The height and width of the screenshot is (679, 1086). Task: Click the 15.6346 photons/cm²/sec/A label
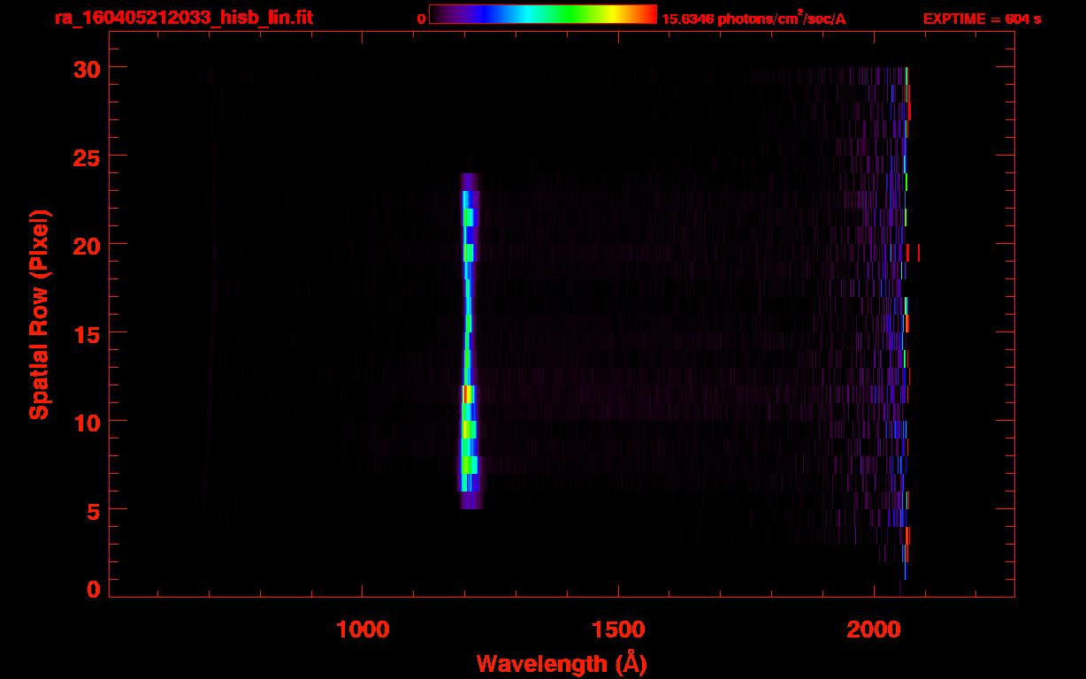(753, 18)
